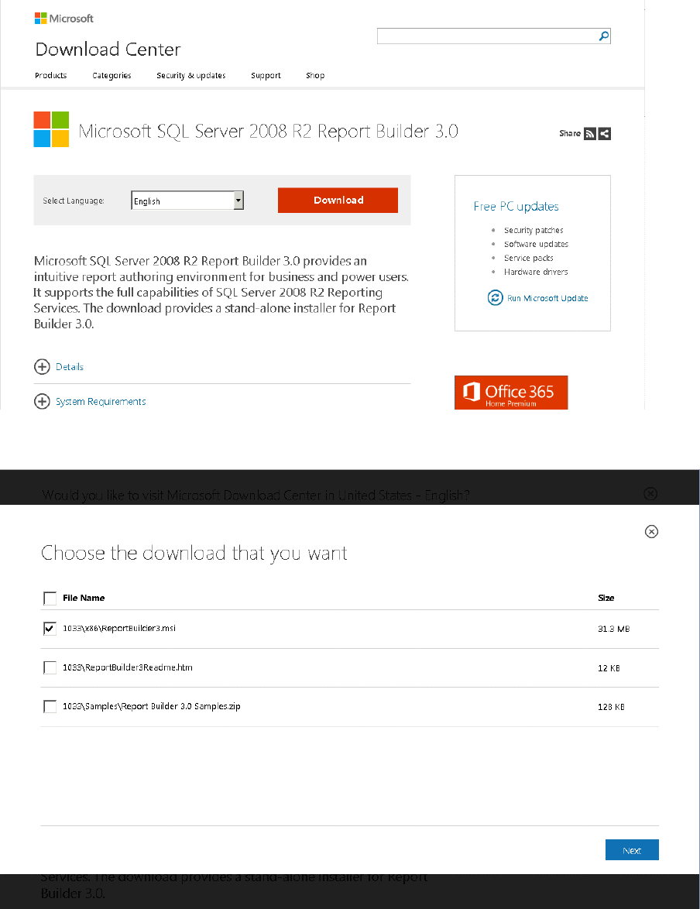Click the Office 365 Home Premium banner
Viewport: 700px width, 909px height.
click(511, 393)
